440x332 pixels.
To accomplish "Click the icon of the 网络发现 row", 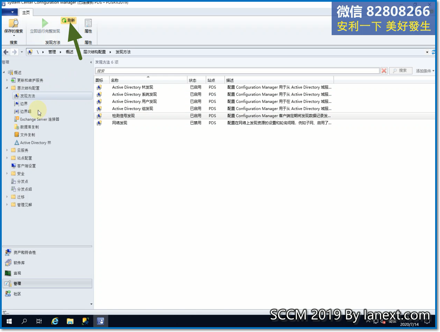I will 99,123.
